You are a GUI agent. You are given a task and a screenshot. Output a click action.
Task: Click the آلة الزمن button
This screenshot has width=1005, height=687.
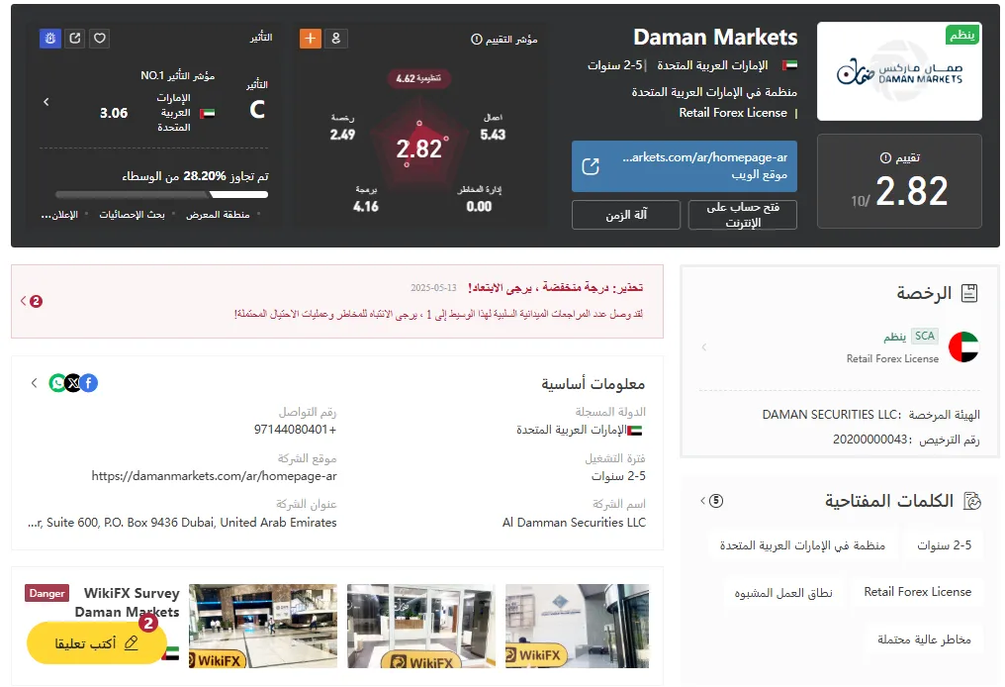(x=625, y=215)
